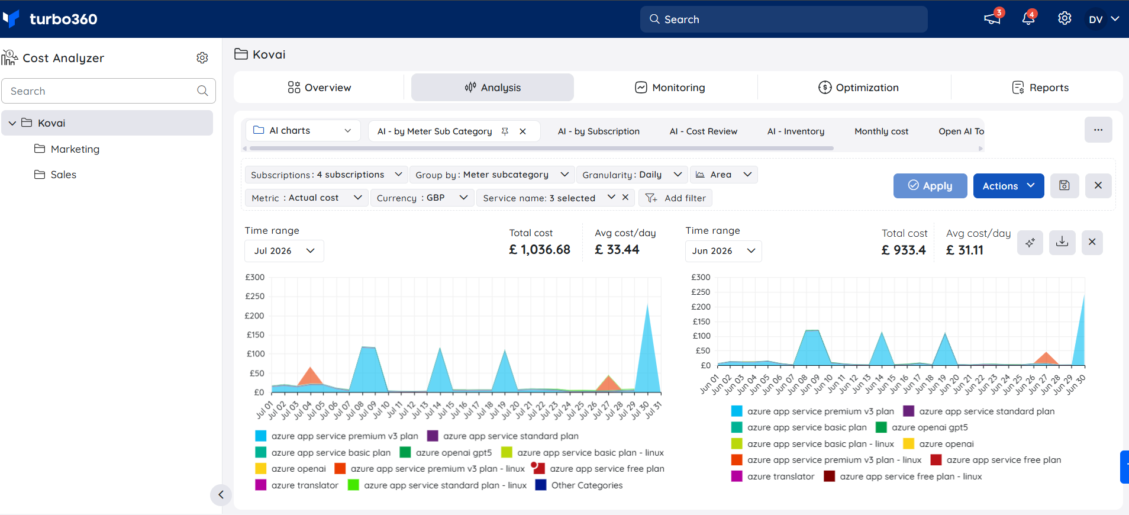
Task: Click Add filter
Action: [x=675, y=198]
